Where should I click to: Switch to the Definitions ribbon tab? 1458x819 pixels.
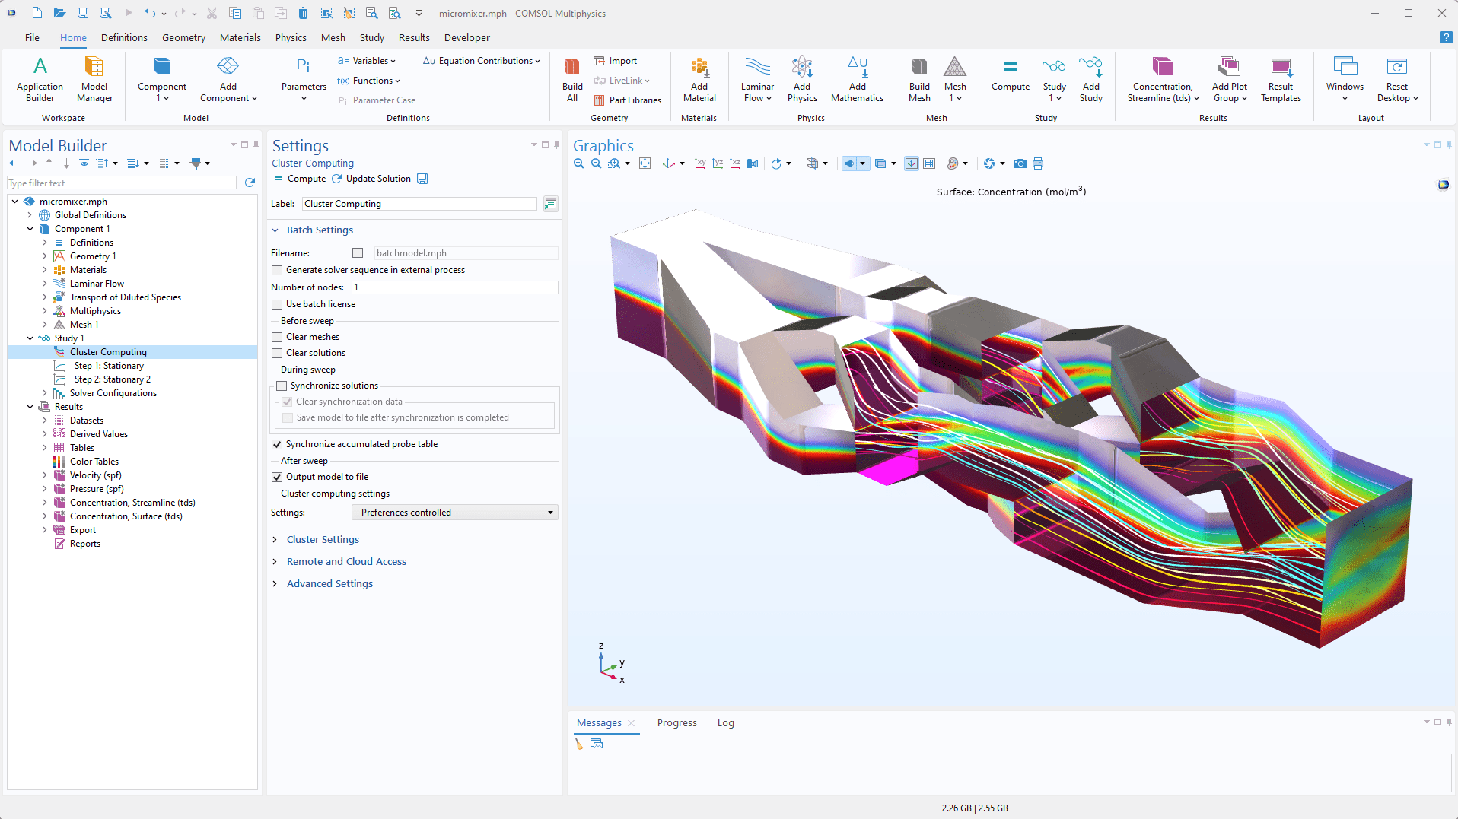point(124,37)
